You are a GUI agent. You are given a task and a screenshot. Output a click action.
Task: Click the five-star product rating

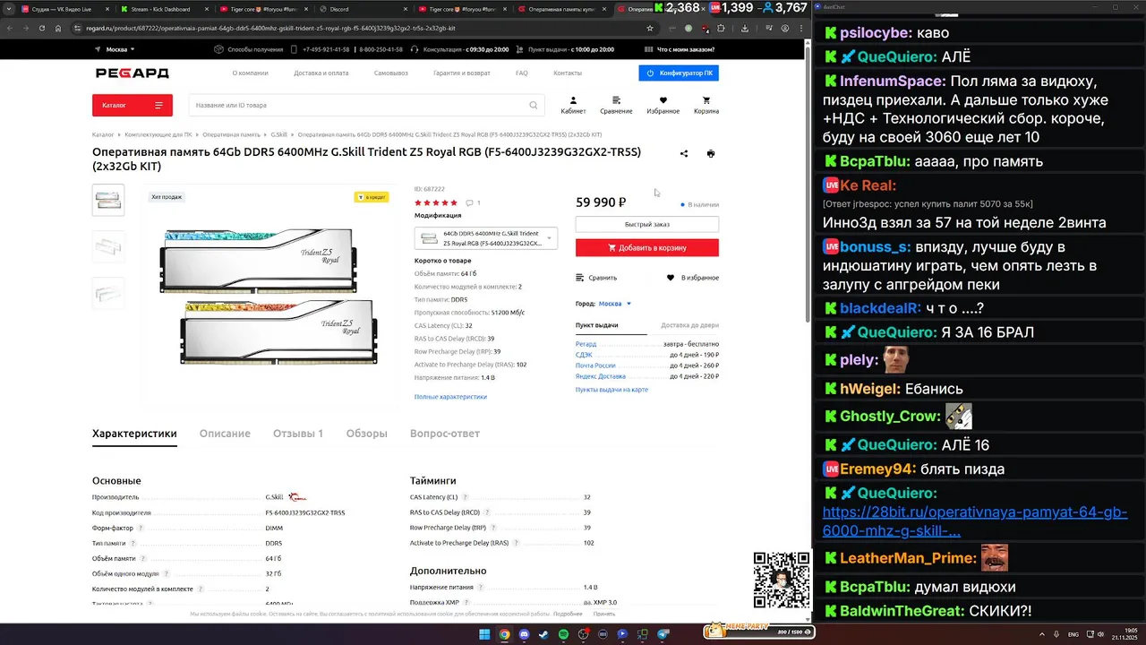(x=436, y=203)
